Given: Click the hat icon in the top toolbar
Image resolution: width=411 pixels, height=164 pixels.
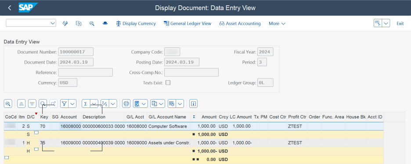Looking at the screenshot, I should tap(105, 23).
